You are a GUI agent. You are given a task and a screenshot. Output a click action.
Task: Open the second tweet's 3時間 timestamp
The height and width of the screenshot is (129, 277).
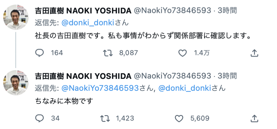[x=227, y=76]
